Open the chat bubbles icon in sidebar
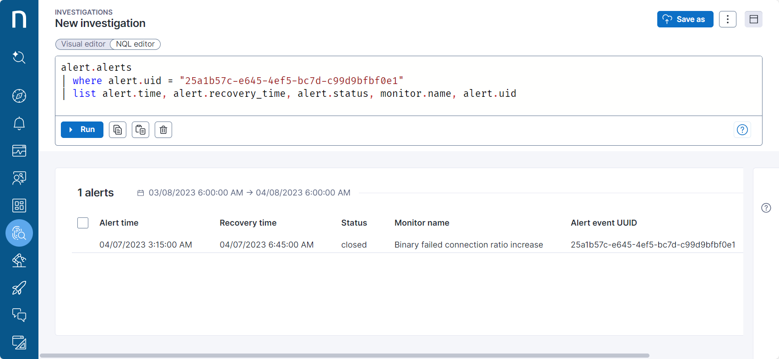 (19, 315)
